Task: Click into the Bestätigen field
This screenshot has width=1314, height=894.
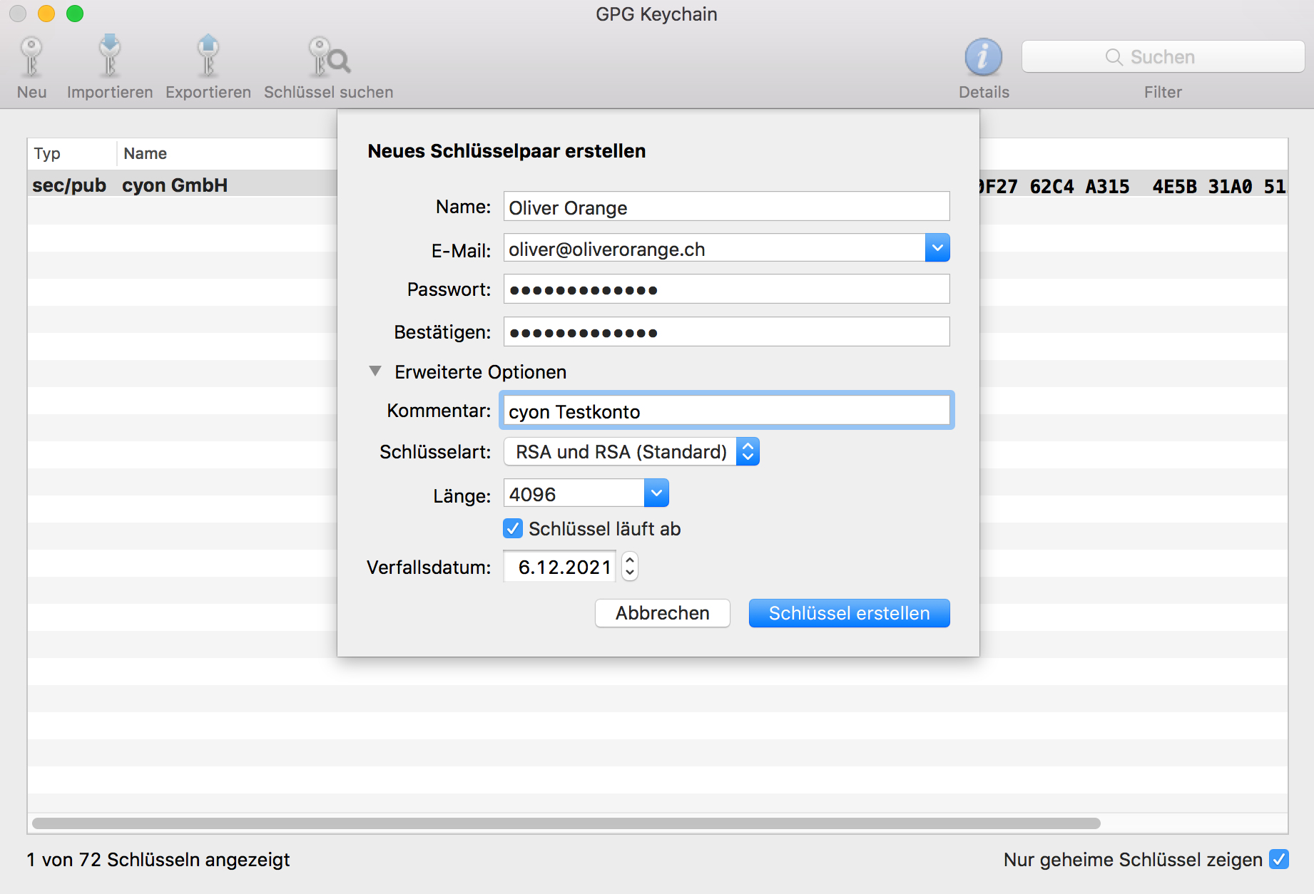Action: [726, 332]
